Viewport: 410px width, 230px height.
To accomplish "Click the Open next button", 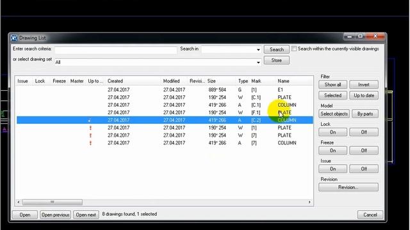I will [x=86, y=215].
